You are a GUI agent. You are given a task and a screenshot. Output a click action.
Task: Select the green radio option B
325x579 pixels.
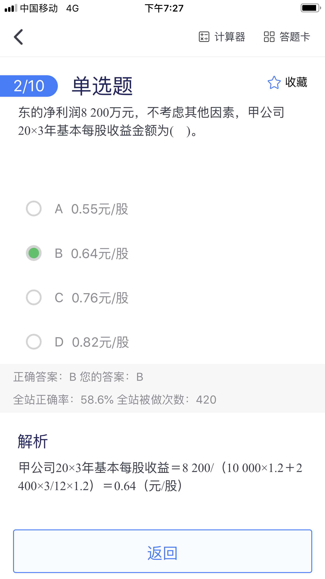point(34,253)
